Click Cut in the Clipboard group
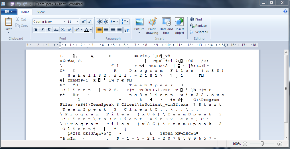 pyautogui.click(x=21, y=19)
